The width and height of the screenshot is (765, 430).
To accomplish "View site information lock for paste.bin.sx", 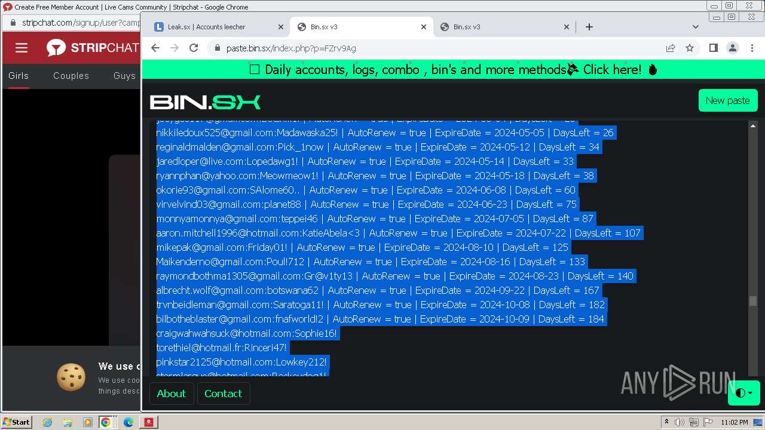I will tap(217, 48).
